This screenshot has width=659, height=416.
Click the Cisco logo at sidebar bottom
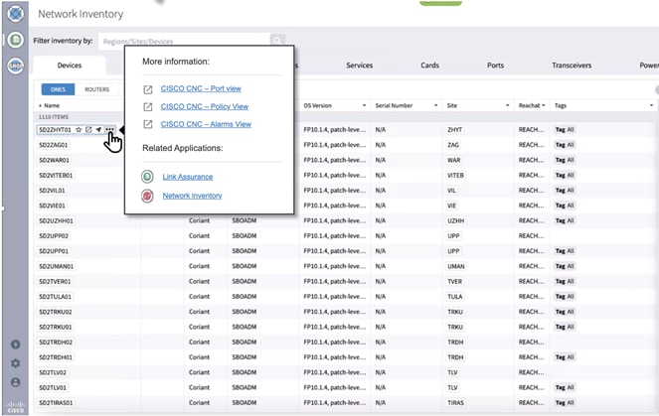[x=16, y=407]
